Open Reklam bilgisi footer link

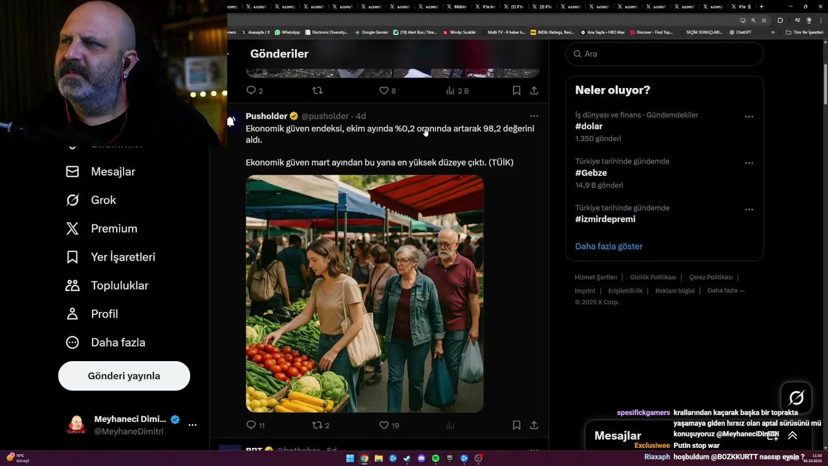pyautogui.click(x=675, y=291)
